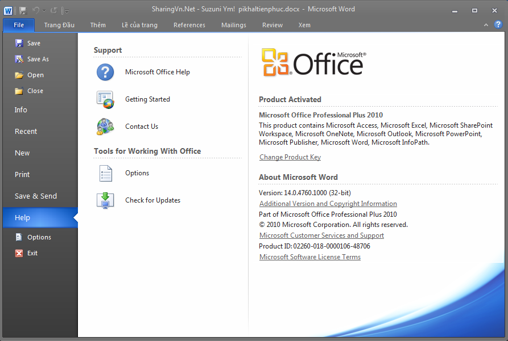508x341 pixels.
Task: Click the Product ID 02260-018-0000106-48706 text
Action: pyautogui.click(x=314, y=246)
